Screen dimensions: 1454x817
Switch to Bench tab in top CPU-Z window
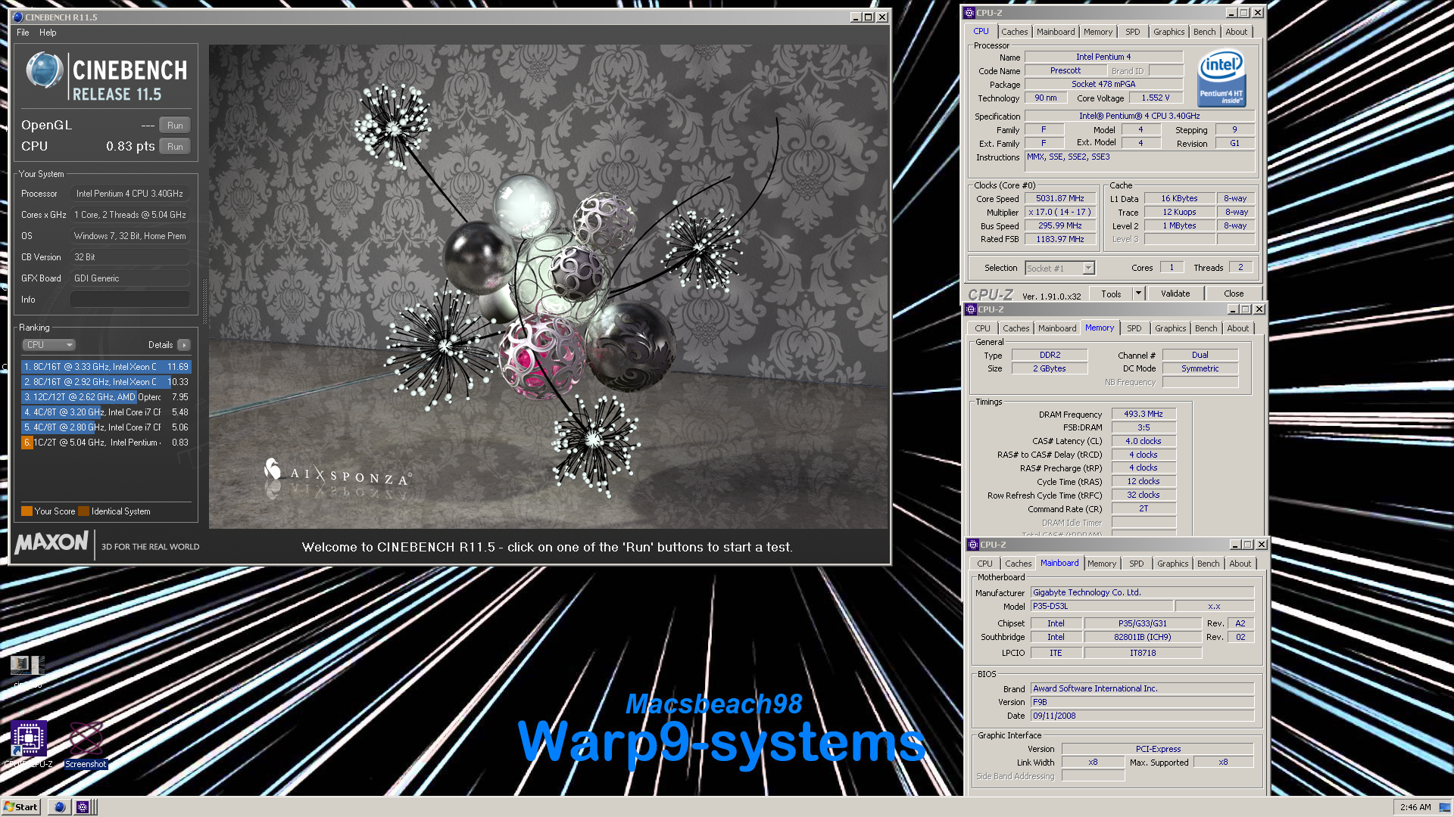click(x=1205, y=32)
